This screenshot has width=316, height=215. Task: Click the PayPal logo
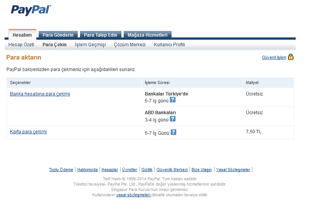point(31,10)
